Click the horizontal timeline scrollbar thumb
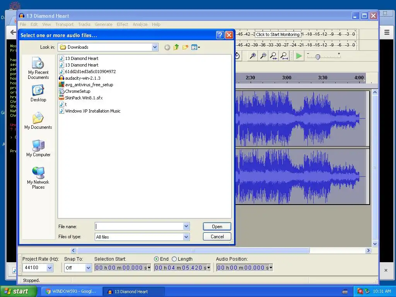Image resolution: width=396 pixels, height=297 pixels. point(193,250)
